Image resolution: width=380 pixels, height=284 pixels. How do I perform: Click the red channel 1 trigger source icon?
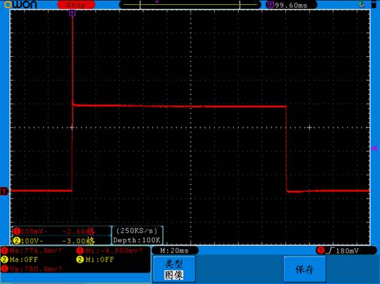(x=320, y=250)
